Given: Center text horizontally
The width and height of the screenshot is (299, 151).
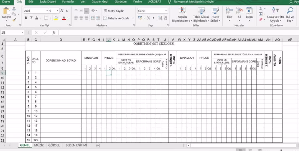Looking at the screenshot, I should tap(81, 18).
